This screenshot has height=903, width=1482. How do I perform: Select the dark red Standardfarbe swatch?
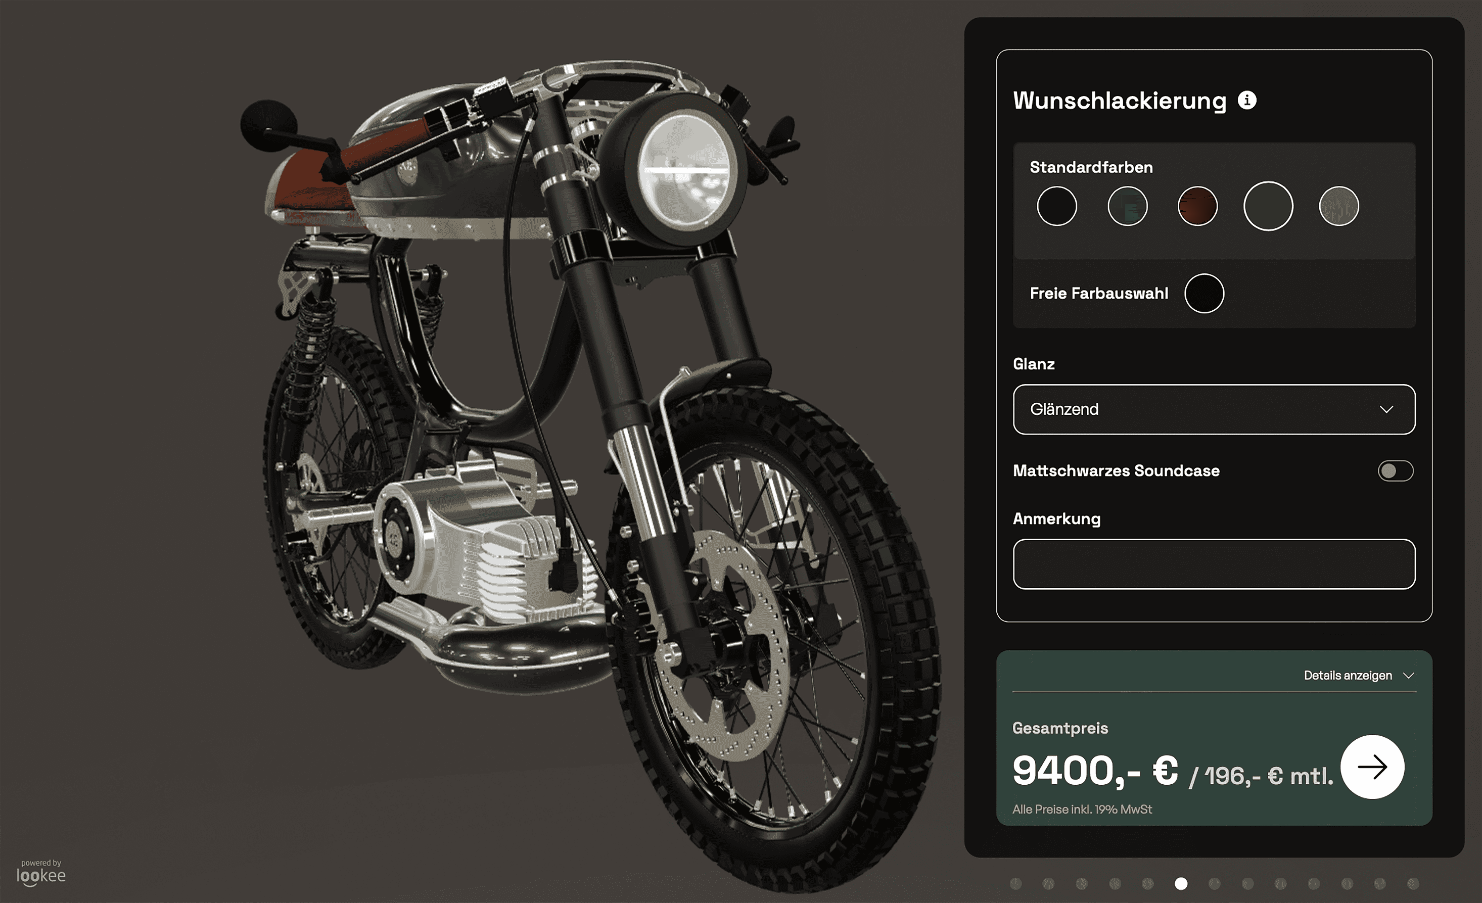(x=1197, y=206)
